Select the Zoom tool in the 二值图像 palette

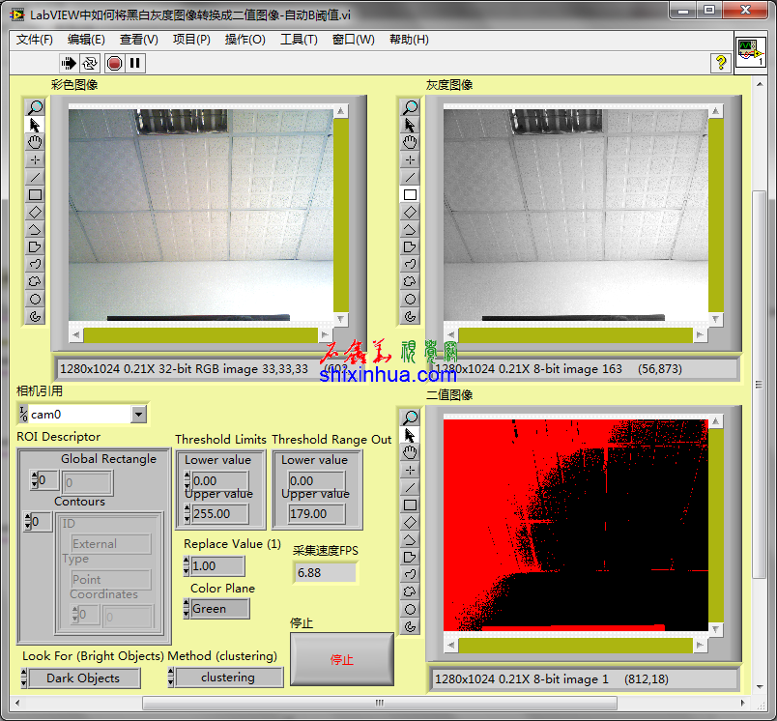click(410, 418)
